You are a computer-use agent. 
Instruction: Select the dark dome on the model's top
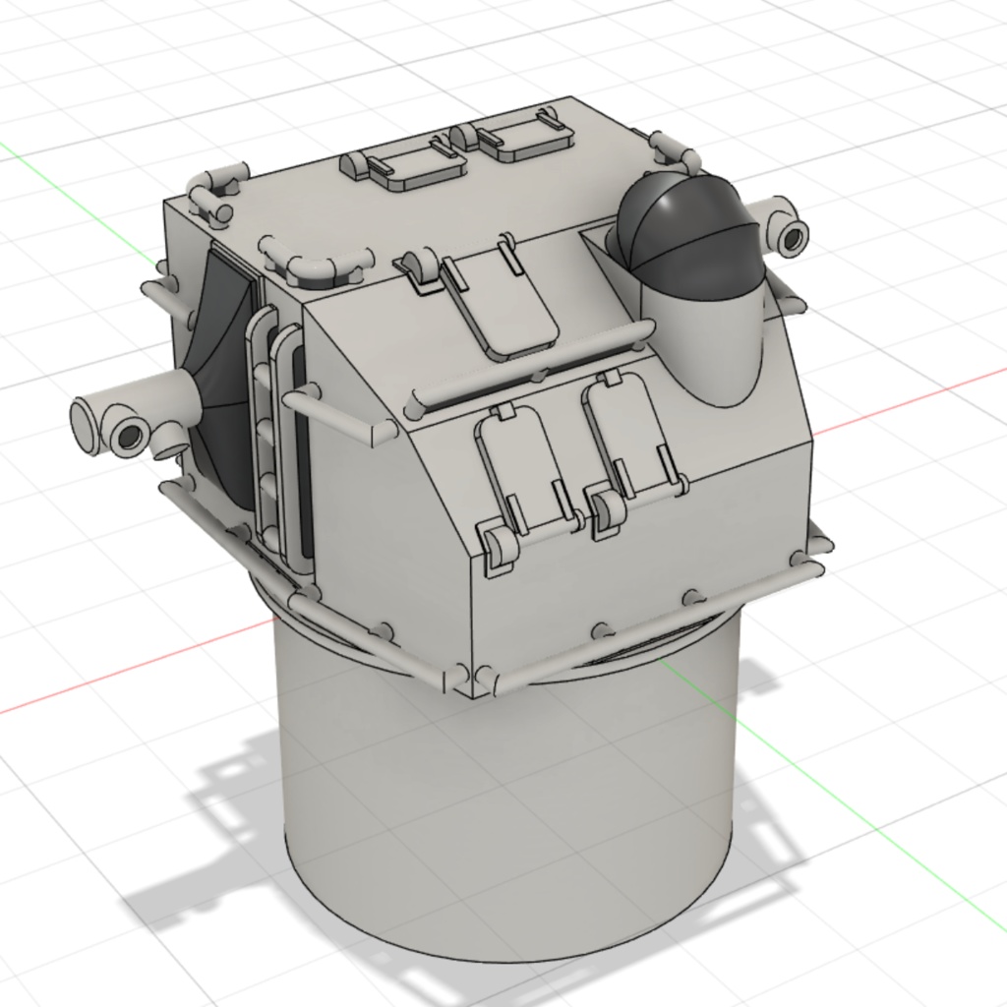(690, 234)
